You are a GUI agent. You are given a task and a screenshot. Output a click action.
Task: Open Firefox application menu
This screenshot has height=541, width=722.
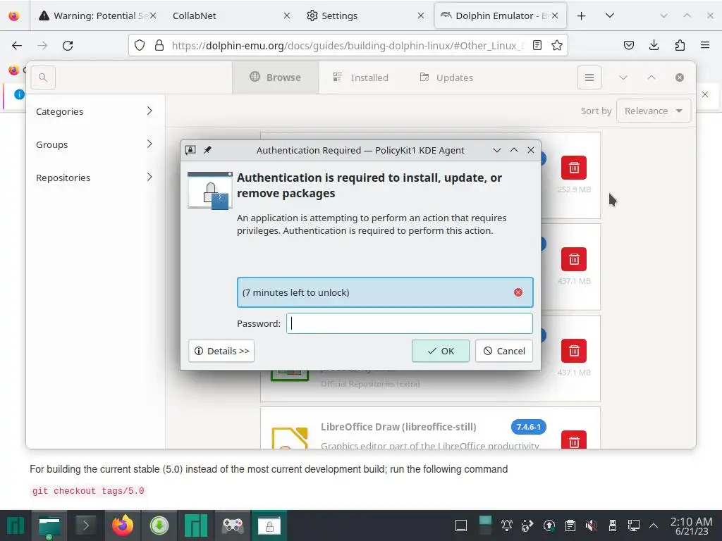coord(705,45)
